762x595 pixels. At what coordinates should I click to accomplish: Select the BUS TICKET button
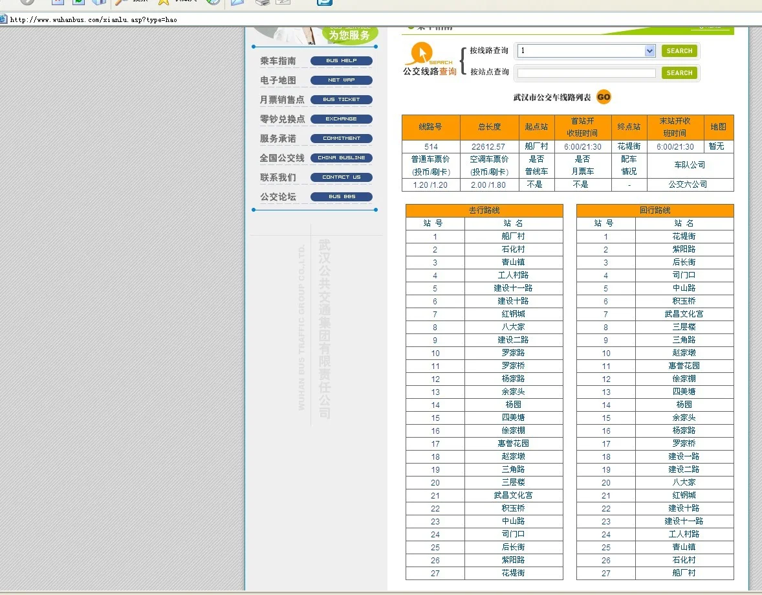pyautogui.click(x=341, y=100)
